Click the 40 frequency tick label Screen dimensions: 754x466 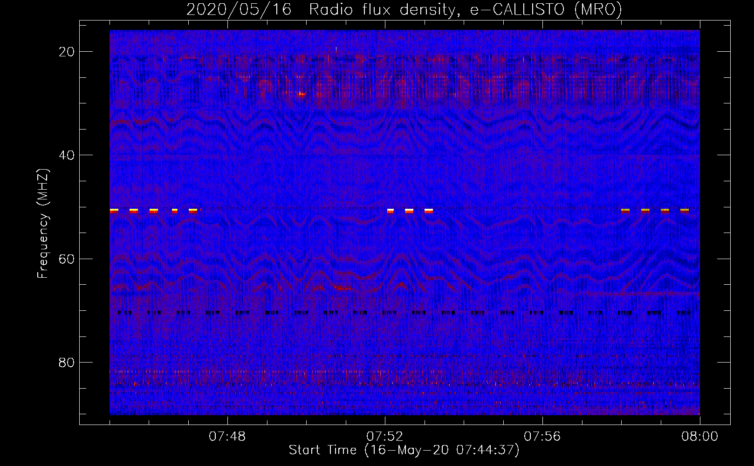67,155
